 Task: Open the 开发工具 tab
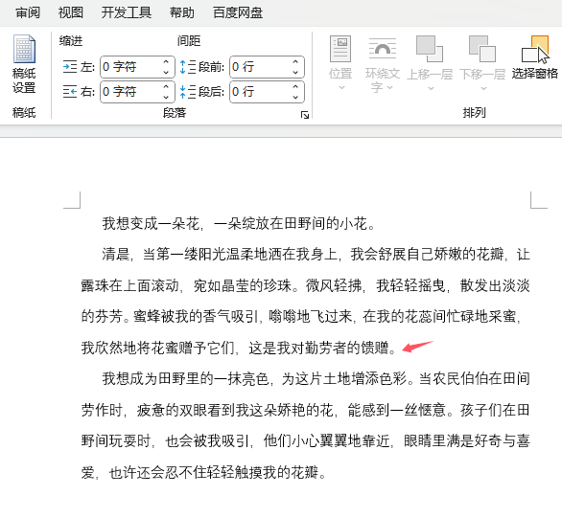coord(127,12)
